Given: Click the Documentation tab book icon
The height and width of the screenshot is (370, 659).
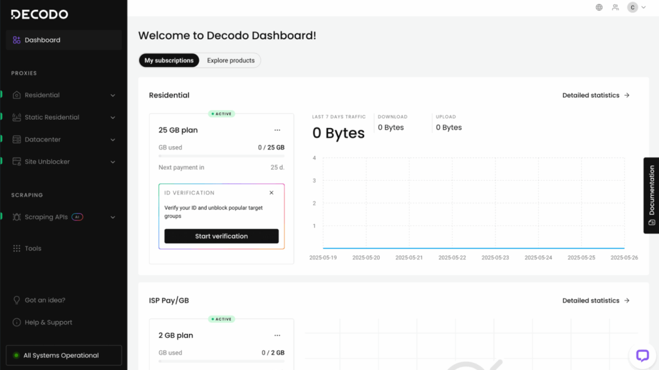Looking at the screenshot, I should [x=651, y=223].
